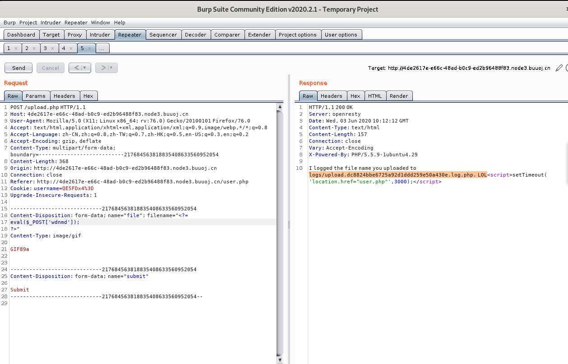Screen dimensions: 568x364
Task: Open the Params tab in Request panel
Action: point(36,96)
